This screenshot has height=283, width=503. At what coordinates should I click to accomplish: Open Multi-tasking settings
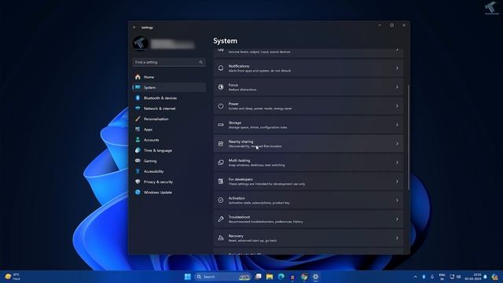pos(308,163)
